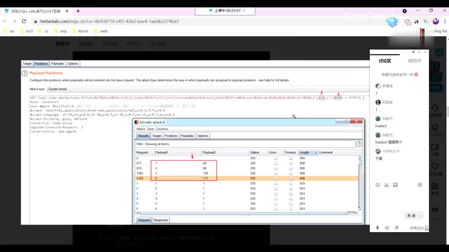Toggle the speaker icon in chat panel

click(387, 228)
